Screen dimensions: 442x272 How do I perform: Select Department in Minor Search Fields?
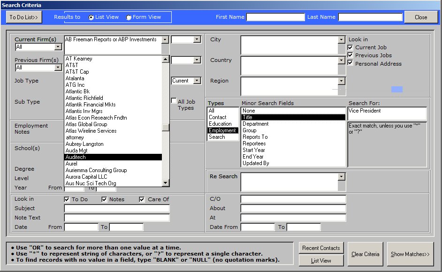pos(293,124)
